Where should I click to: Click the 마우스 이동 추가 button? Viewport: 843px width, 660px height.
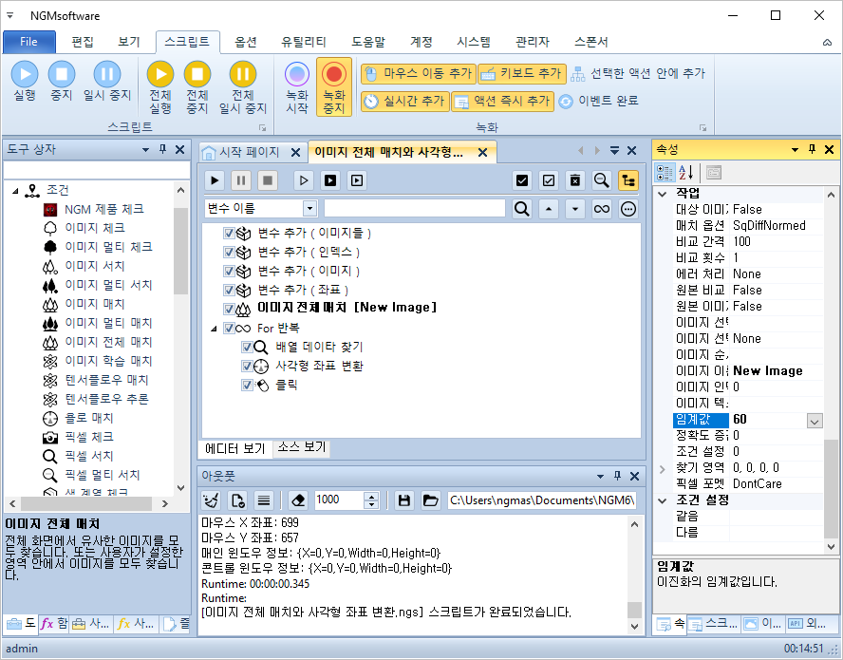point(419,74)
